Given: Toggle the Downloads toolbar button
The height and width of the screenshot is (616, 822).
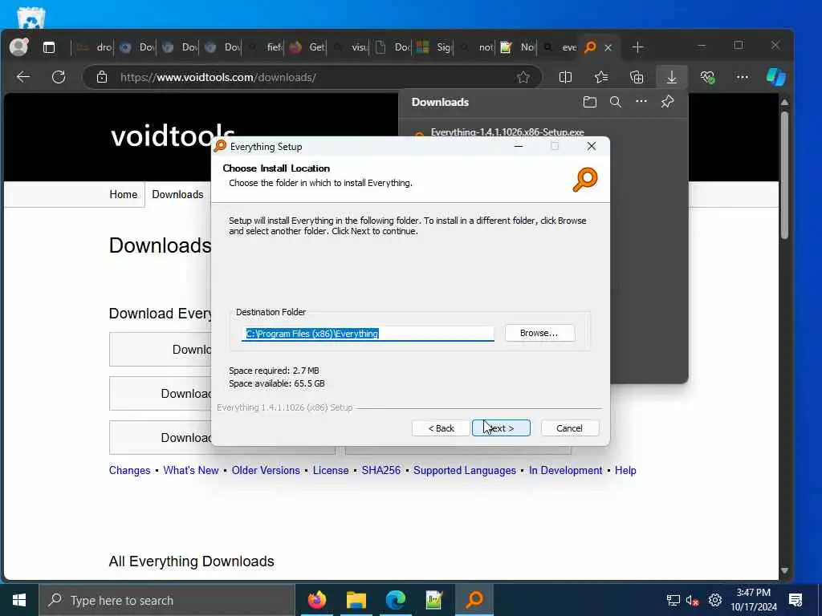Looking at the screenshot, I should 672,77.
